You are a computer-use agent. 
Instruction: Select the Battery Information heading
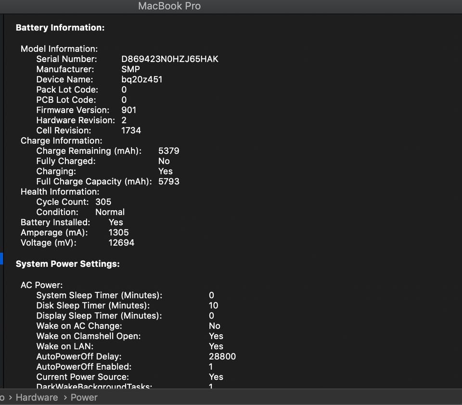pos(60,28)
